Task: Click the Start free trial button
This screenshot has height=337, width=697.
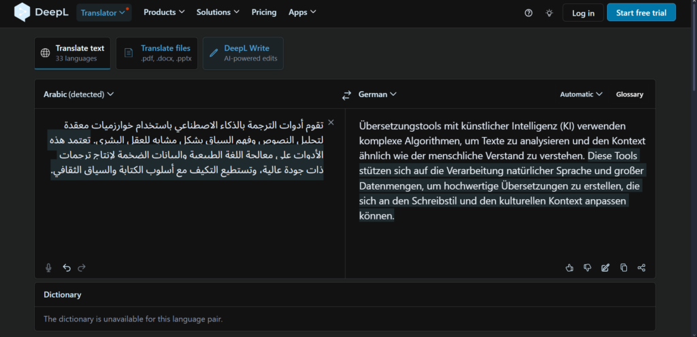Action: tap(641, 13)
